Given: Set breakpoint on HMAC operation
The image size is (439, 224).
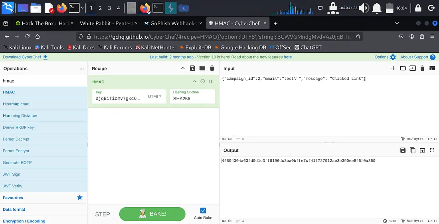Looking at the screenshot, I should pyautogui.click(x=211, y=81).
